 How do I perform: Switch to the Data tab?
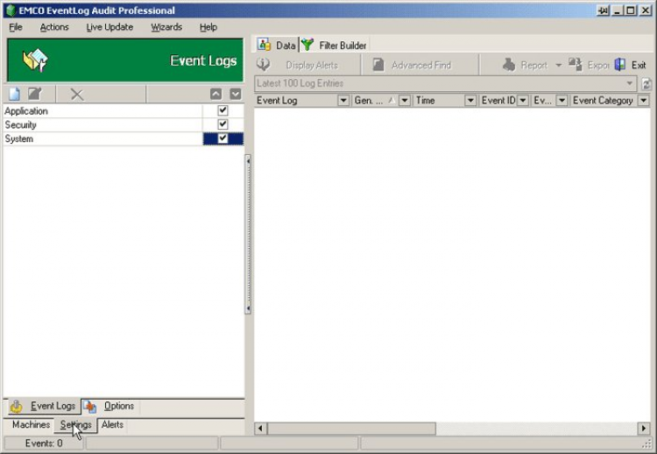pos(276,45)
